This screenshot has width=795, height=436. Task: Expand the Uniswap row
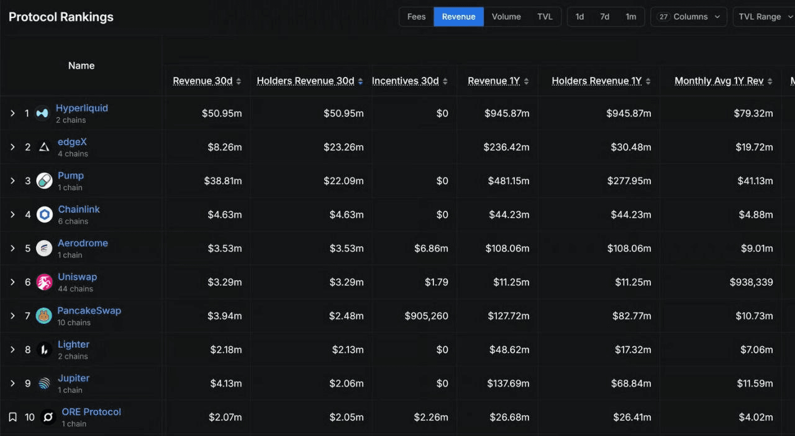[x=12, y=282]
